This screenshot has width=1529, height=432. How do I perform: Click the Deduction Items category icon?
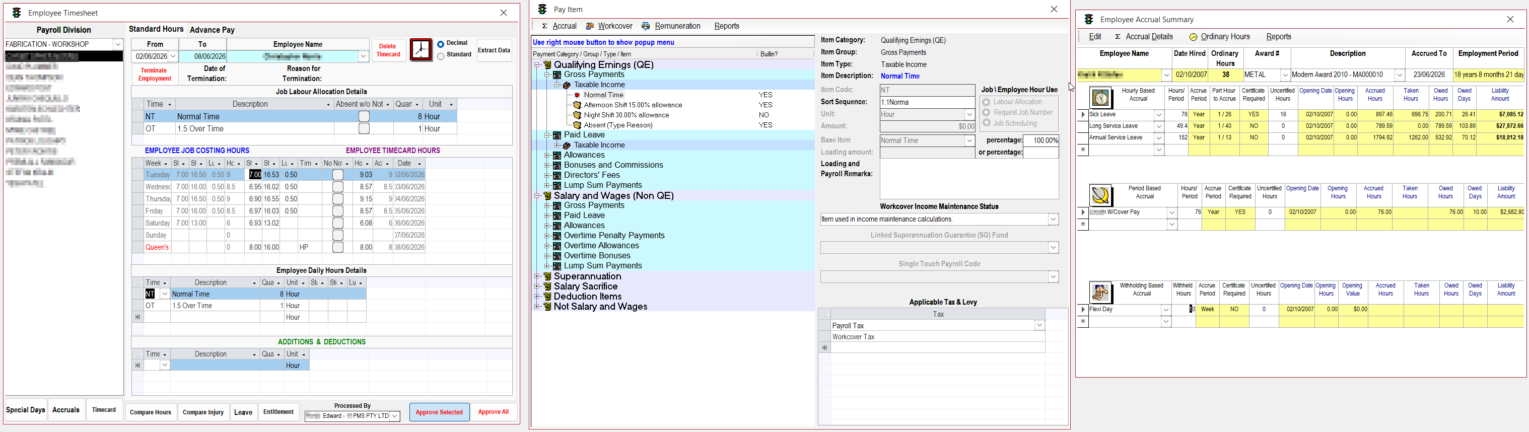(547, 297)
